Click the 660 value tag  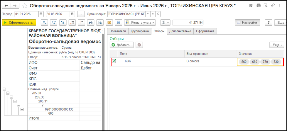pos(255,62)
